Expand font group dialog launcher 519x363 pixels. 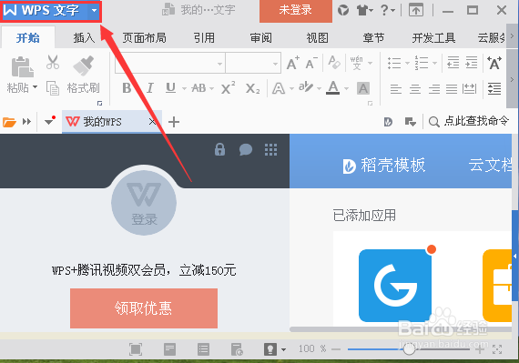tap(370, 104)
